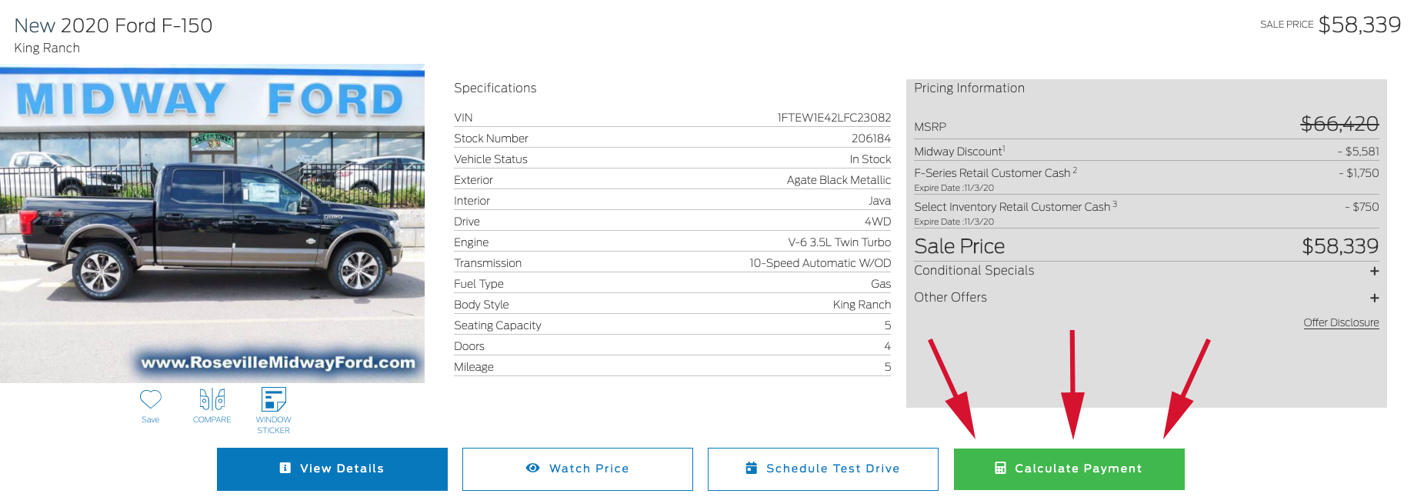
Task: Click the black F-150 truck photo
Action: pyautogui.click(x=212, y=231)
